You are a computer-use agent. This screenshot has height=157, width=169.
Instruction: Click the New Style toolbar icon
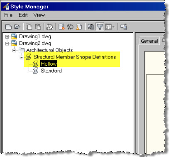(61, 27)
